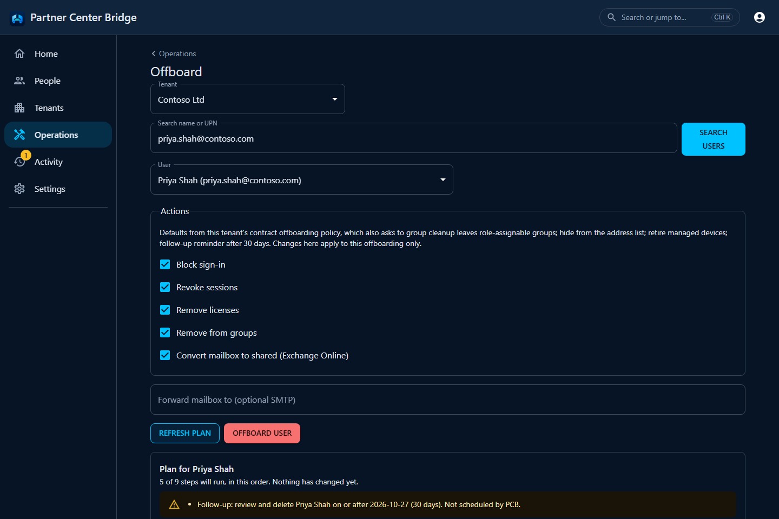Click the Partner Center Bridge logo icon
The image size is (779, 519).
(x=17, y=18)
